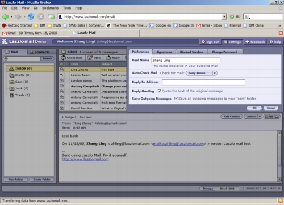Viewport: 284px width, 205px height.
Task: Click Check Mail toolbar button
Action: 72,58
